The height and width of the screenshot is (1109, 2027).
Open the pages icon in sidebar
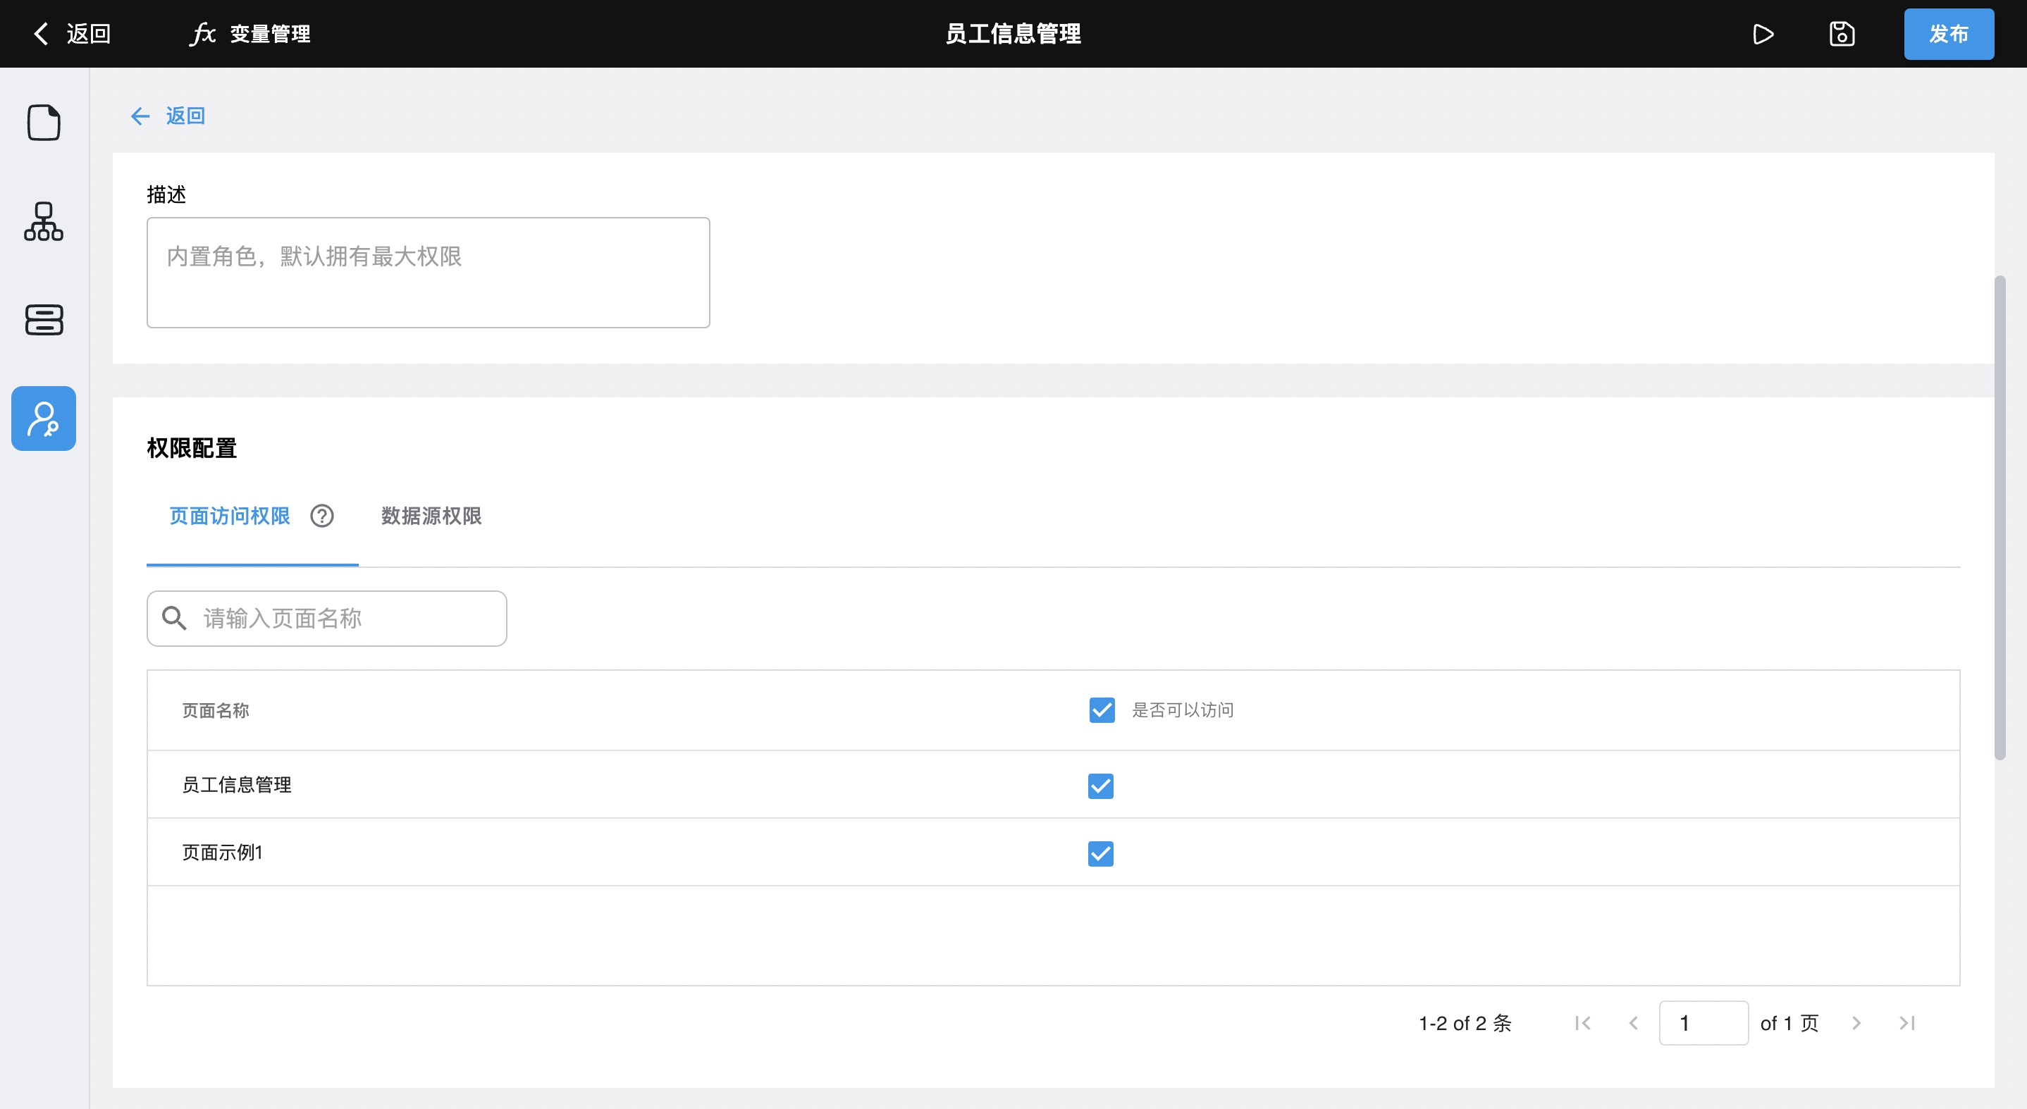(x=44, y=123)
